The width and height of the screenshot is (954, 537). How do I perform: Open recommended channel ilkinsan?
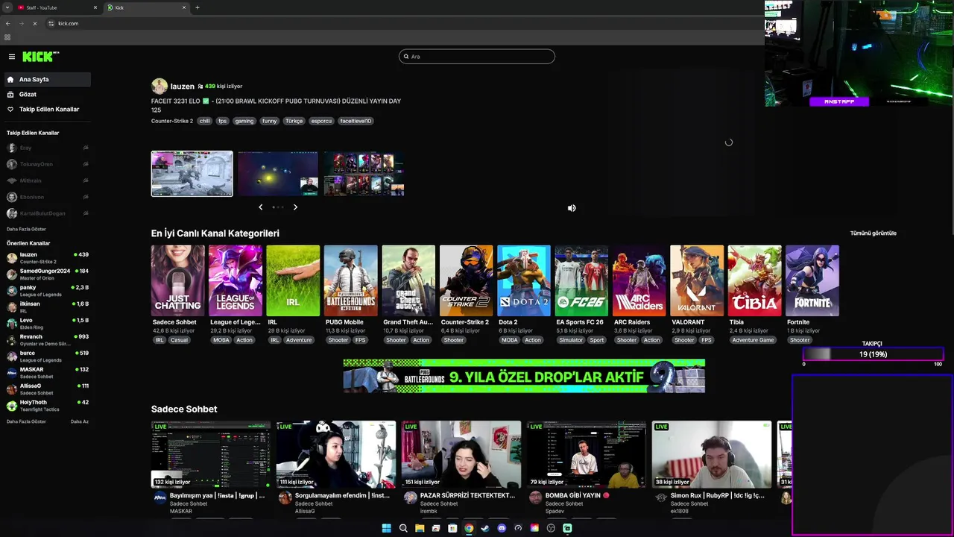(x=47, y=307)
